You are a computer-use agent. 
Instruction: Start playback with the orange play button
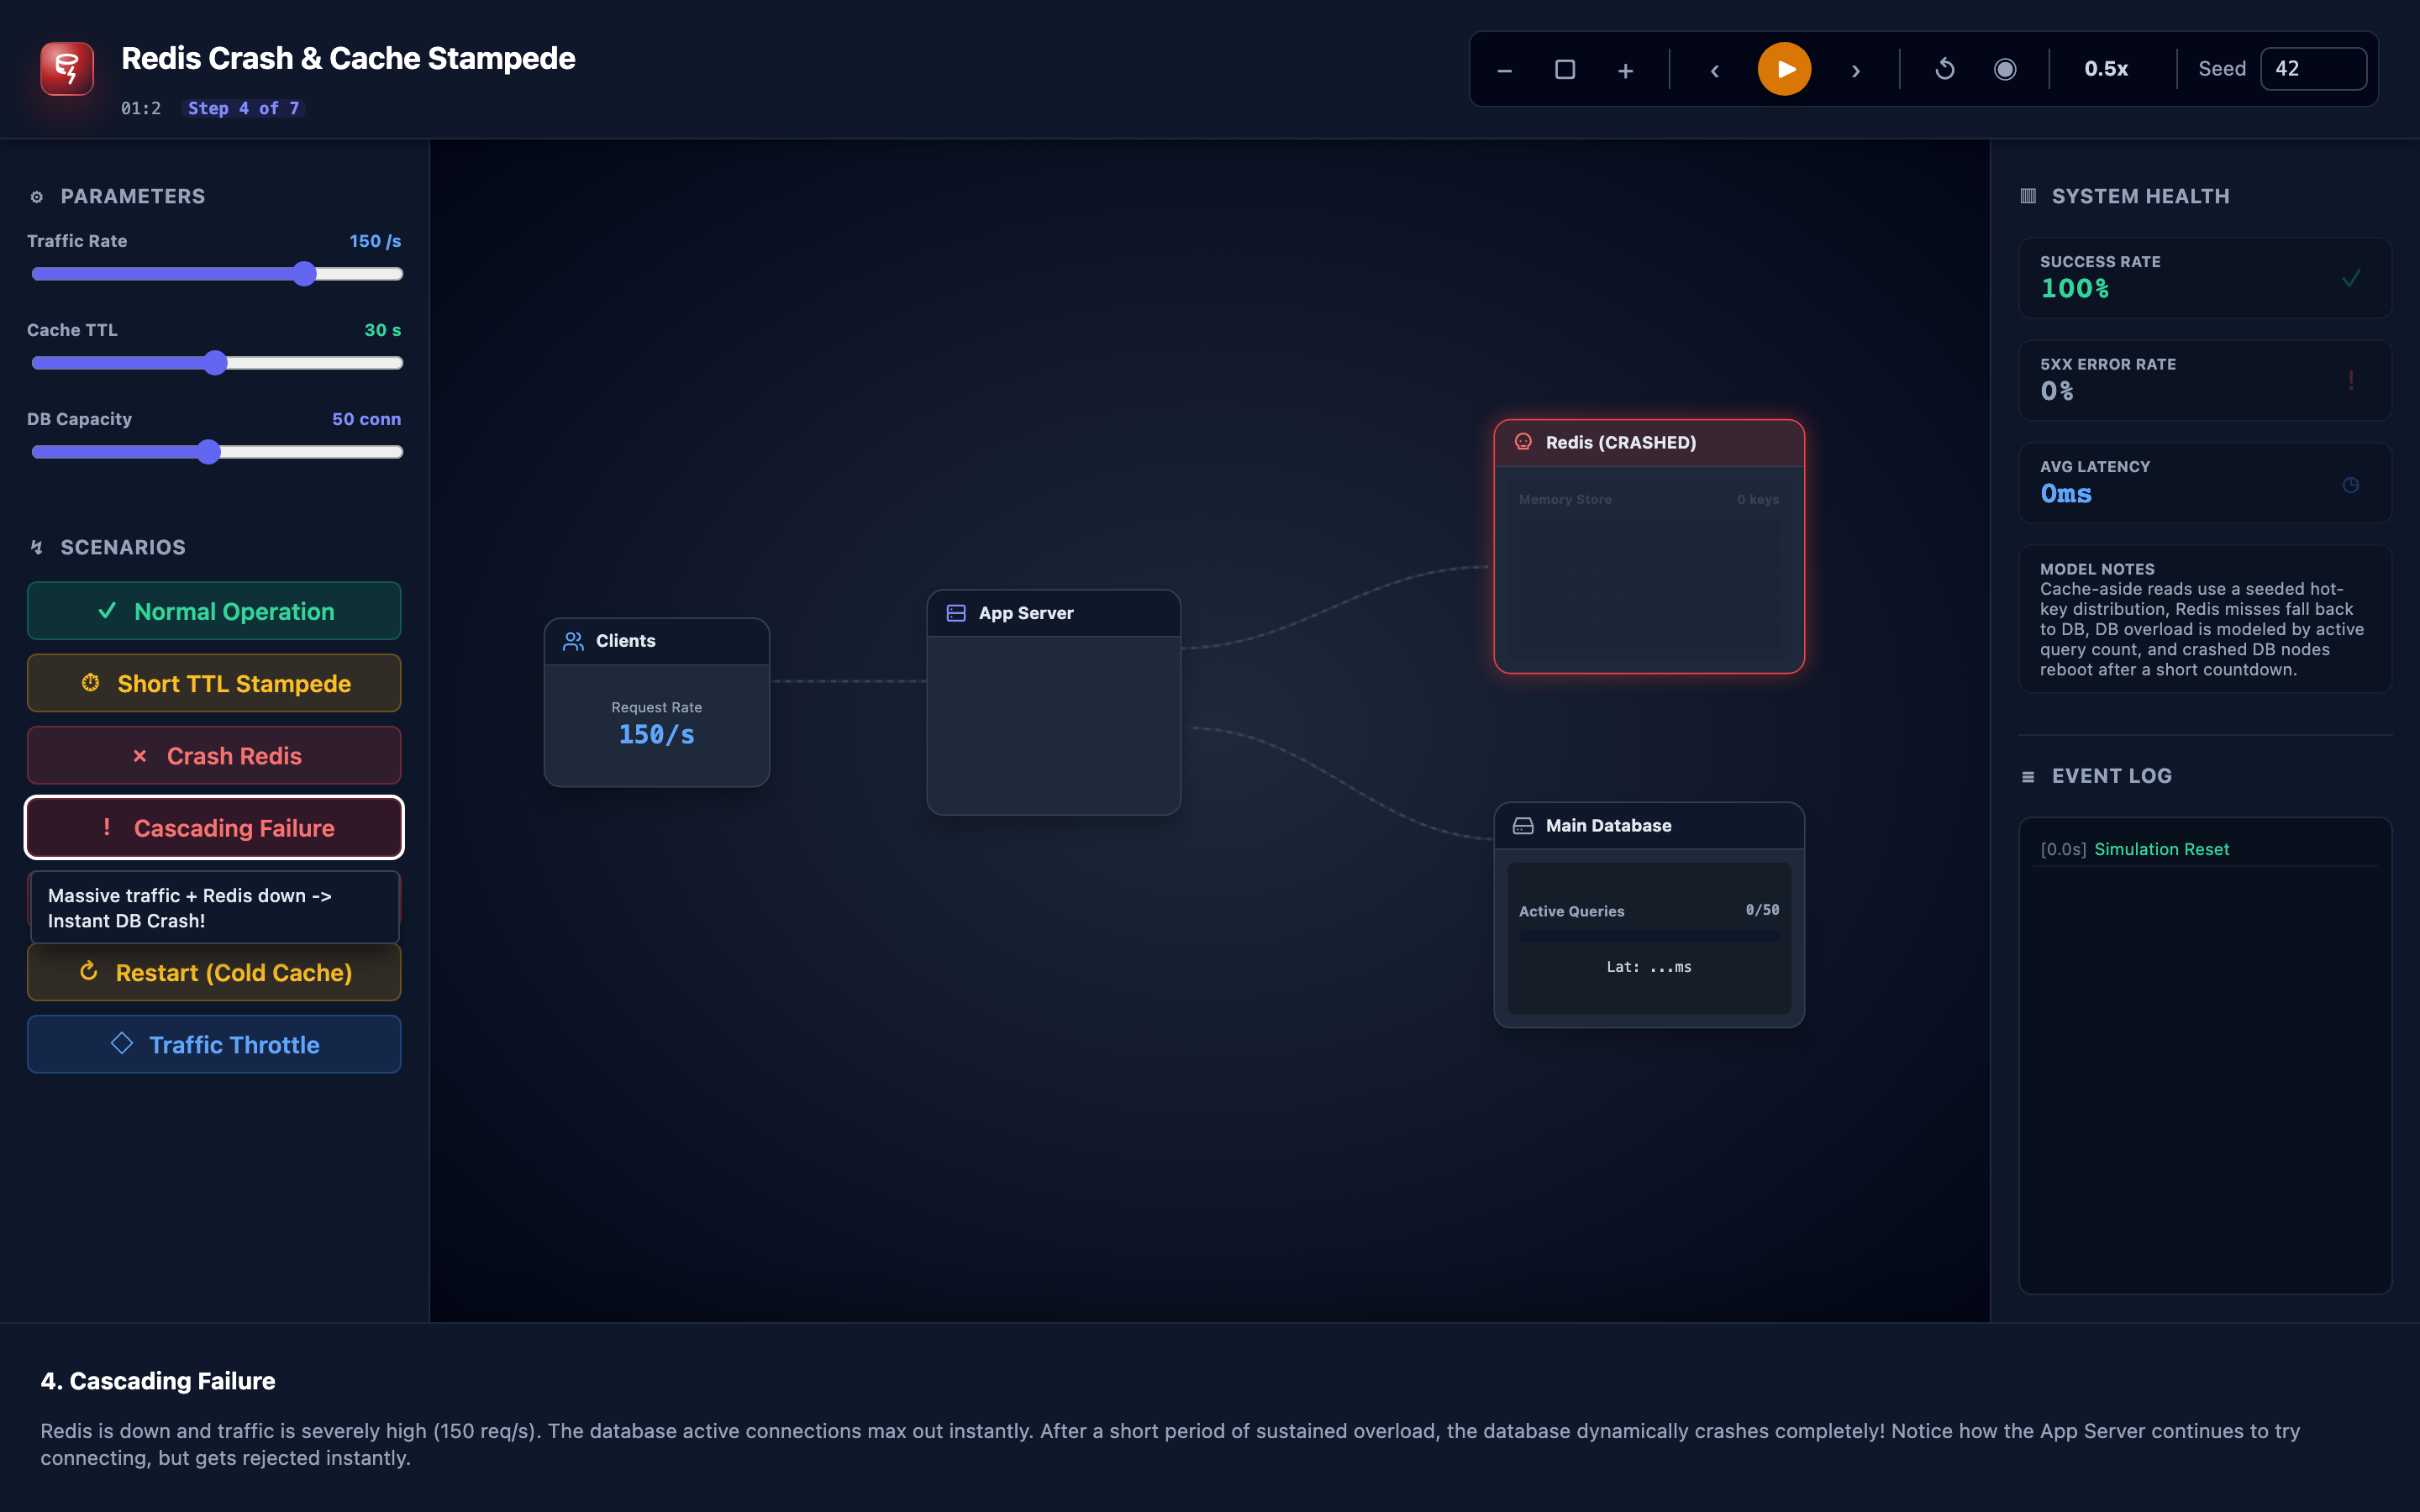pos(1784,69)
